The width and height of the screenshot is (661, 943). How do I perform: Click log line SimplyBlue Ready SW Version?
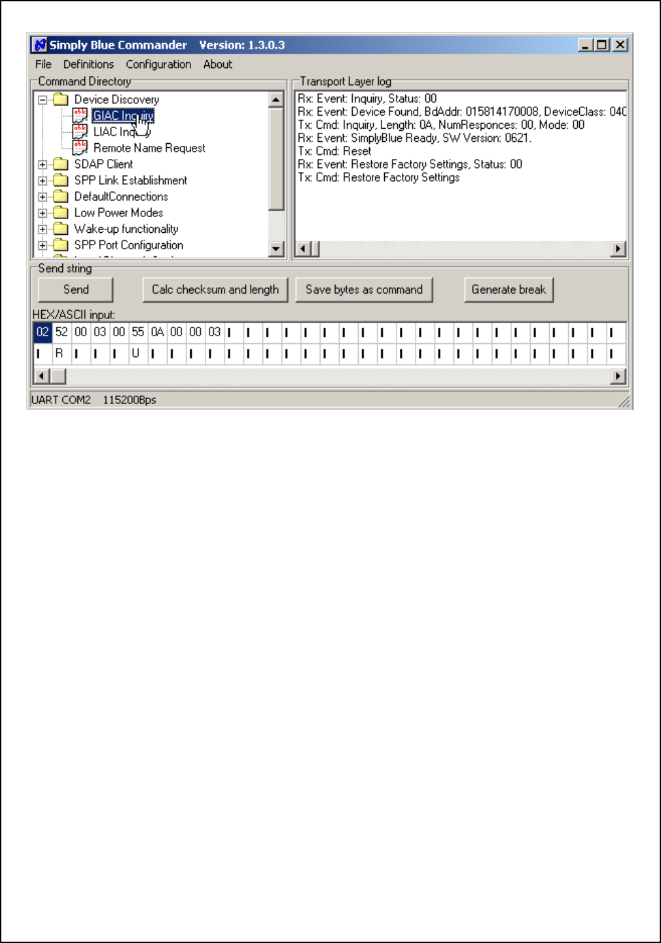tap(414, 138)
